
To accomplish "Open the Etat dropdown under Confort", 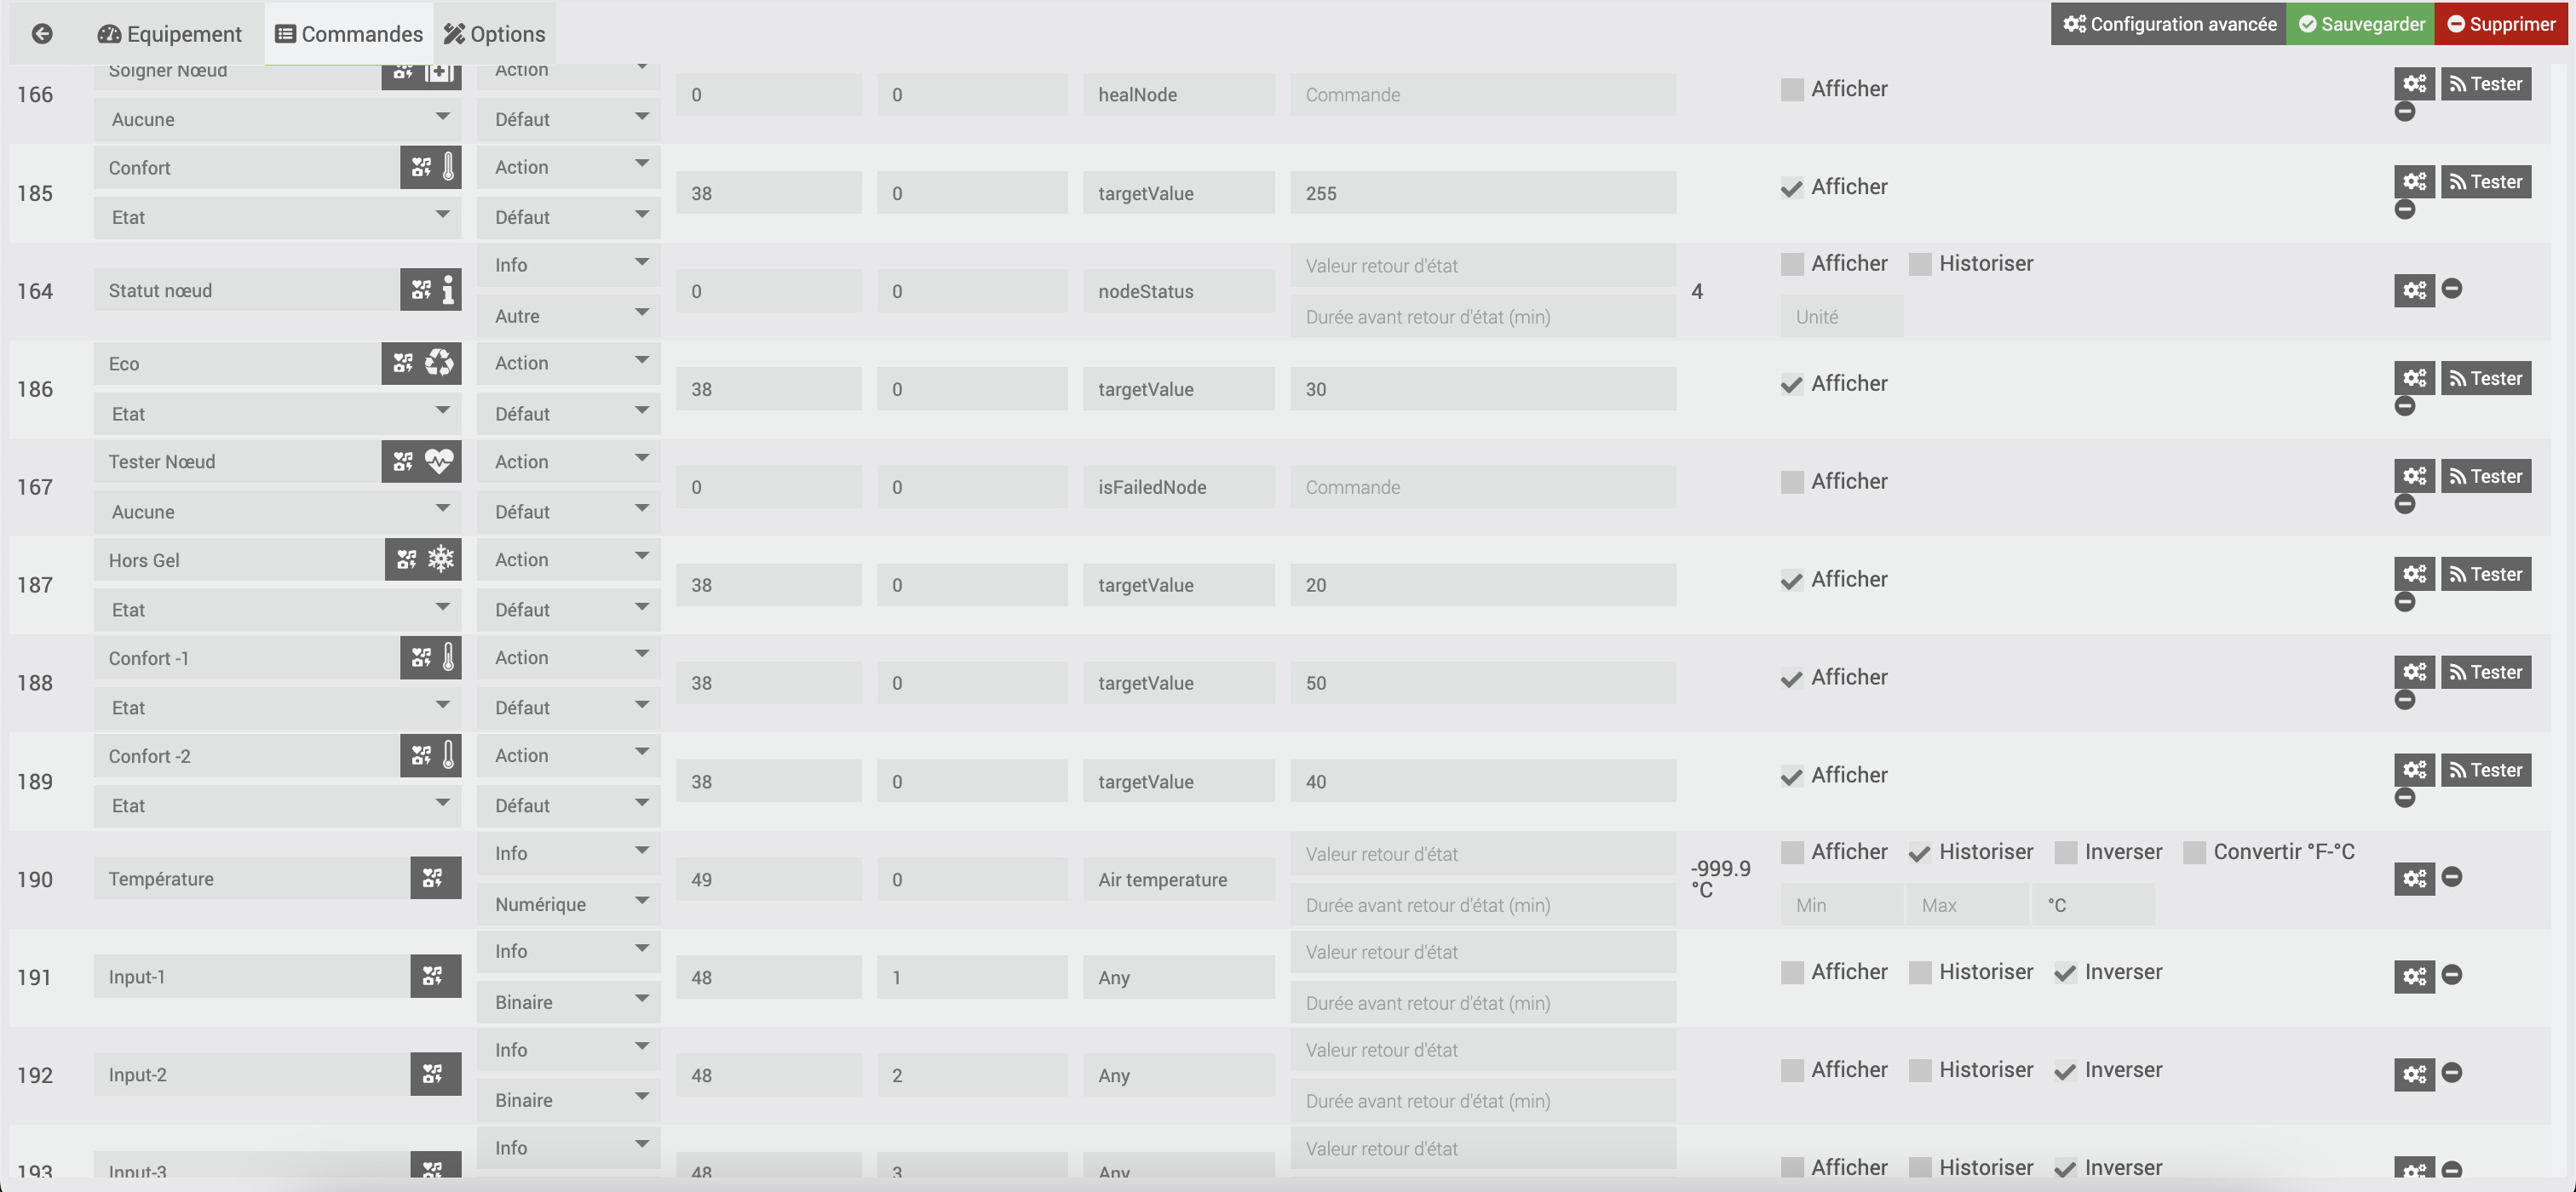I will coord(277,217).
